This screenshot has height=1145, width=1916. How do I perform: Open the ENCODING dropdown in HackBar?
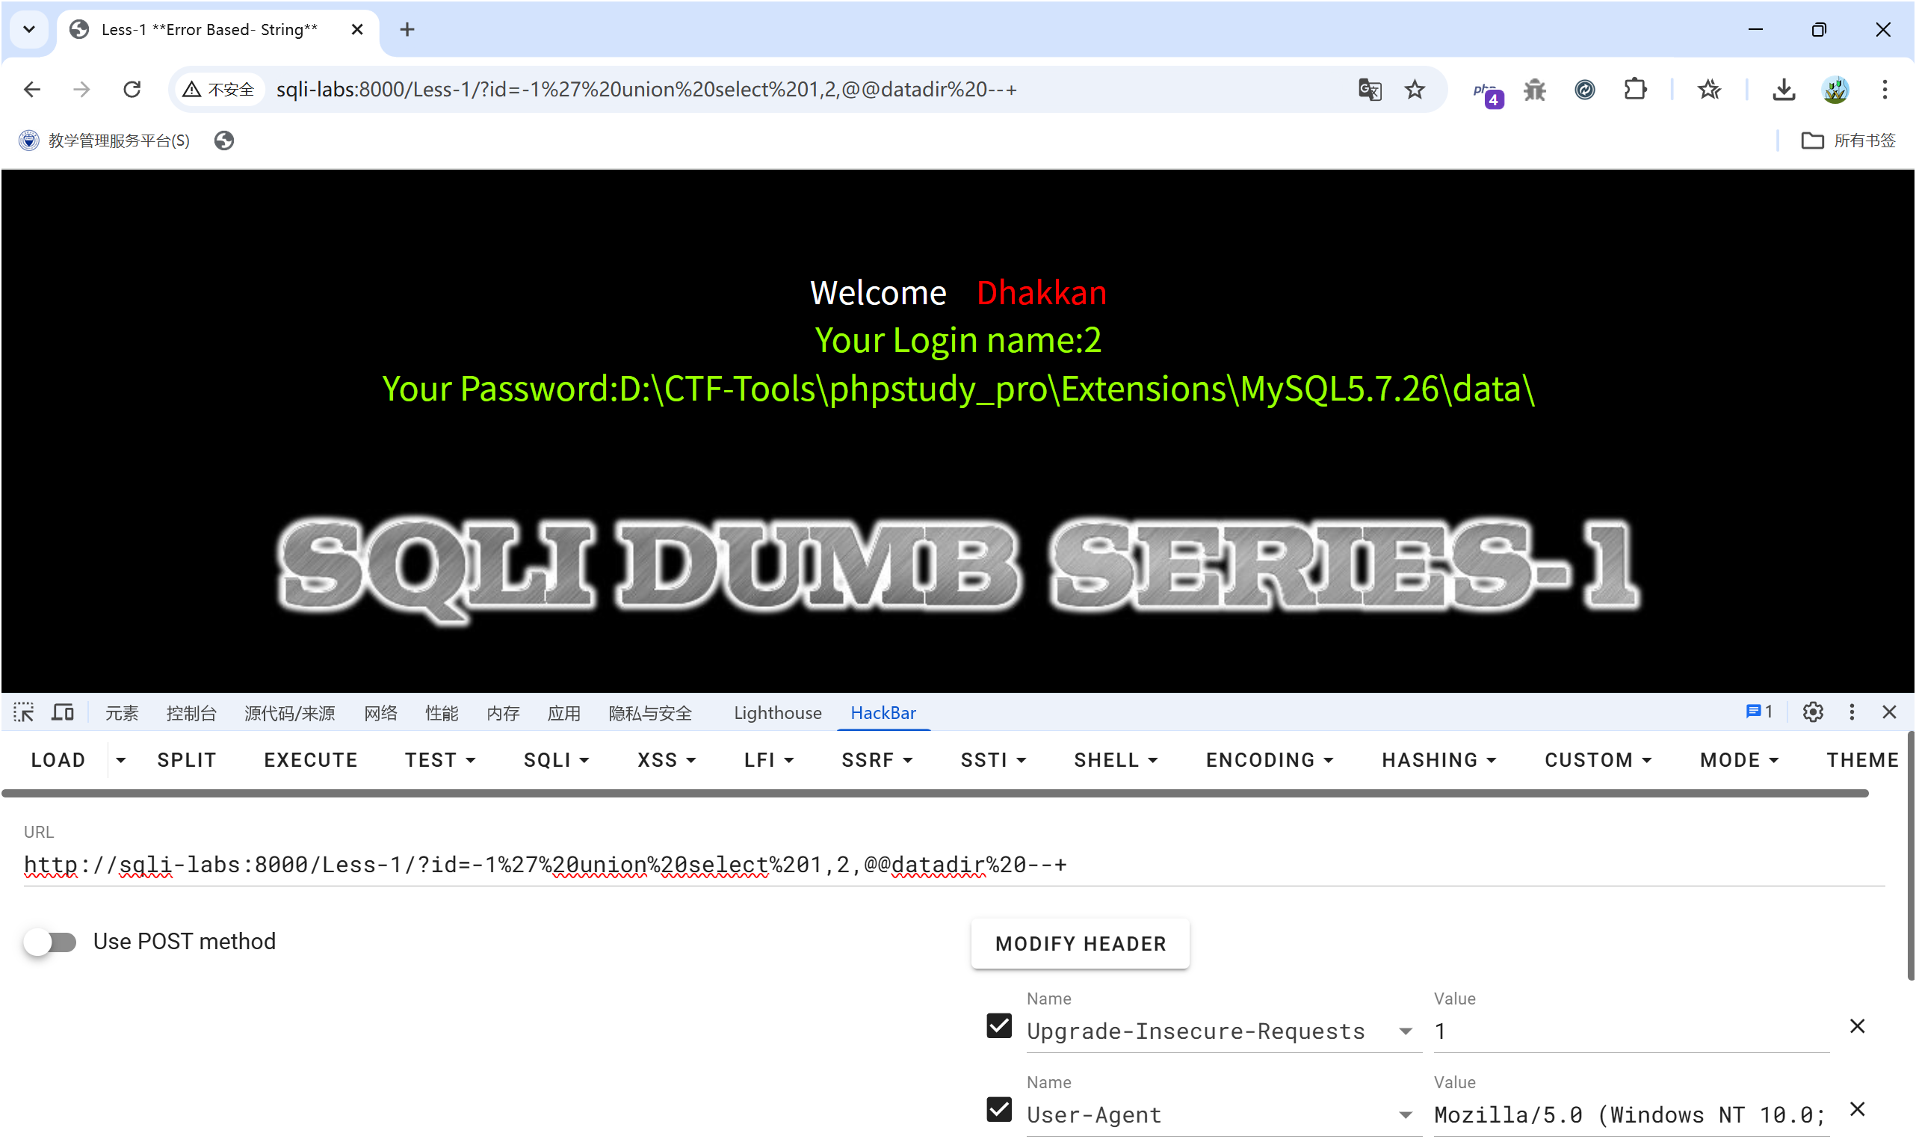point(1270,760)
